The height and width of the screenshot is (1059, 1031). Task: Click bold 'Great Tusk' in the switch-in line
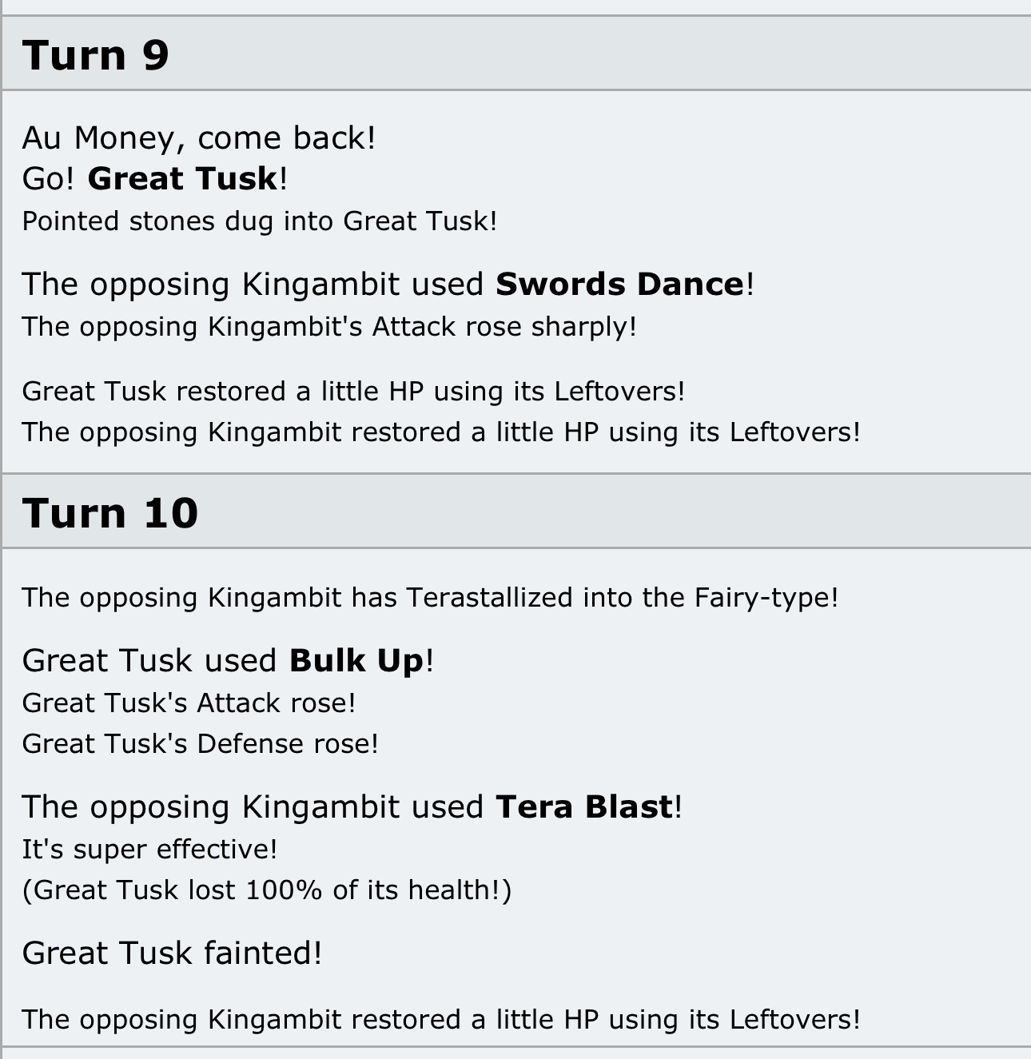click(x=182, y=178)
